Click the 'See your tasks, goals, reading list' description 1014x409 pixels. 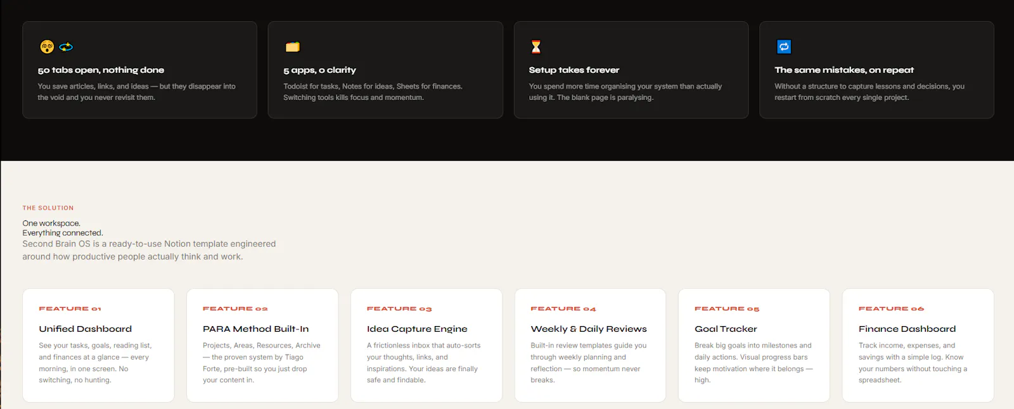click(95, 363)
